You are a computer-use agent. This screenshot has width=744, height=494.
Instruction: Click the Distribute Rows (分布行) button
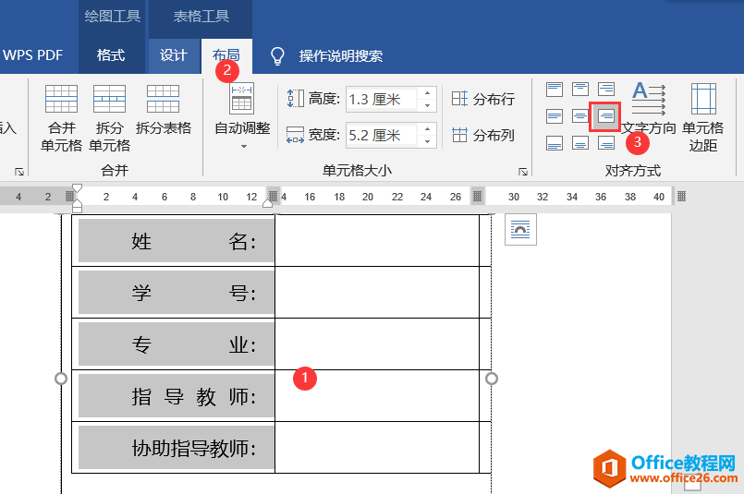483,99
